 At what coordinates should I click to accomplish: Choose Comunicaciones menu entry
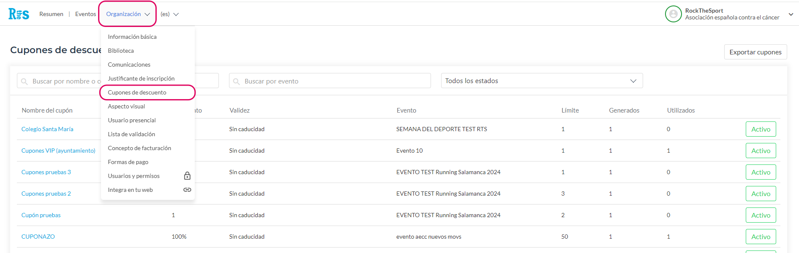coord(129,65)
